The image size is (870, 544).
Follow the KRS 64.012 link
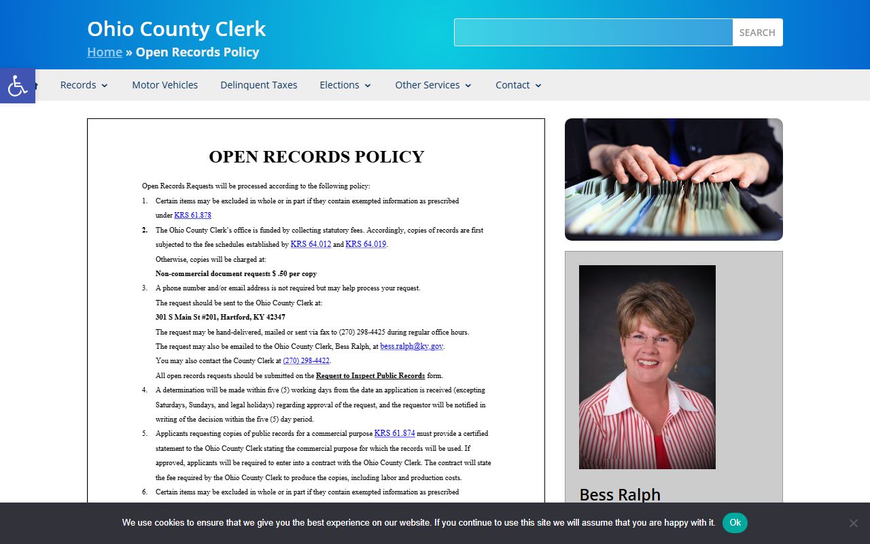[311, 244]
